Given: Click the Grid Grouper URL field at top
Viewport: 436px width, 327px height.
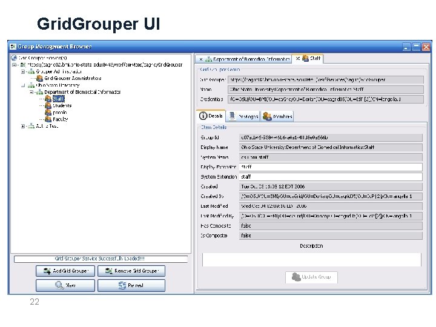Looking at the screenshot, I should coord(326,79).
